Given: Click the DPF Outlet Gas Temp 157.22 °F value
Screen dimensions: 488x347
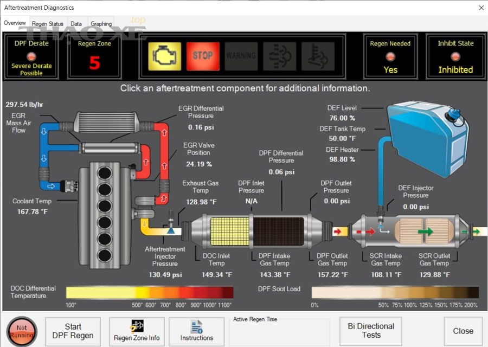Looking at the screenshot, I should tap(333, 275).
